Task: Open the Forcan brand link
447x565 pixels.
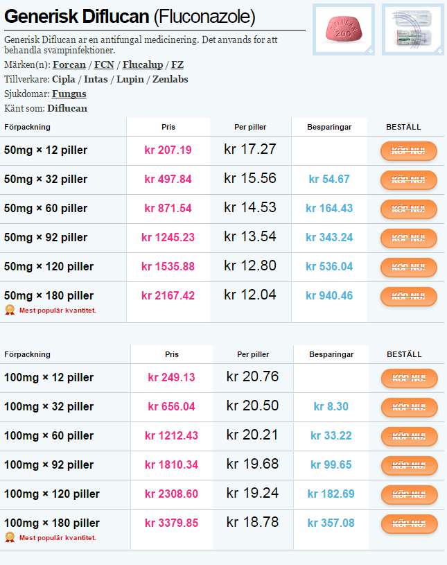Action: (x=69, y=65)
